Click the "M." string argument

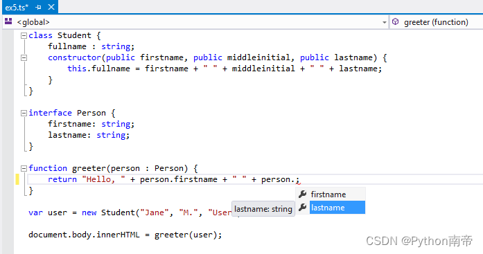(x=188, y=212)
